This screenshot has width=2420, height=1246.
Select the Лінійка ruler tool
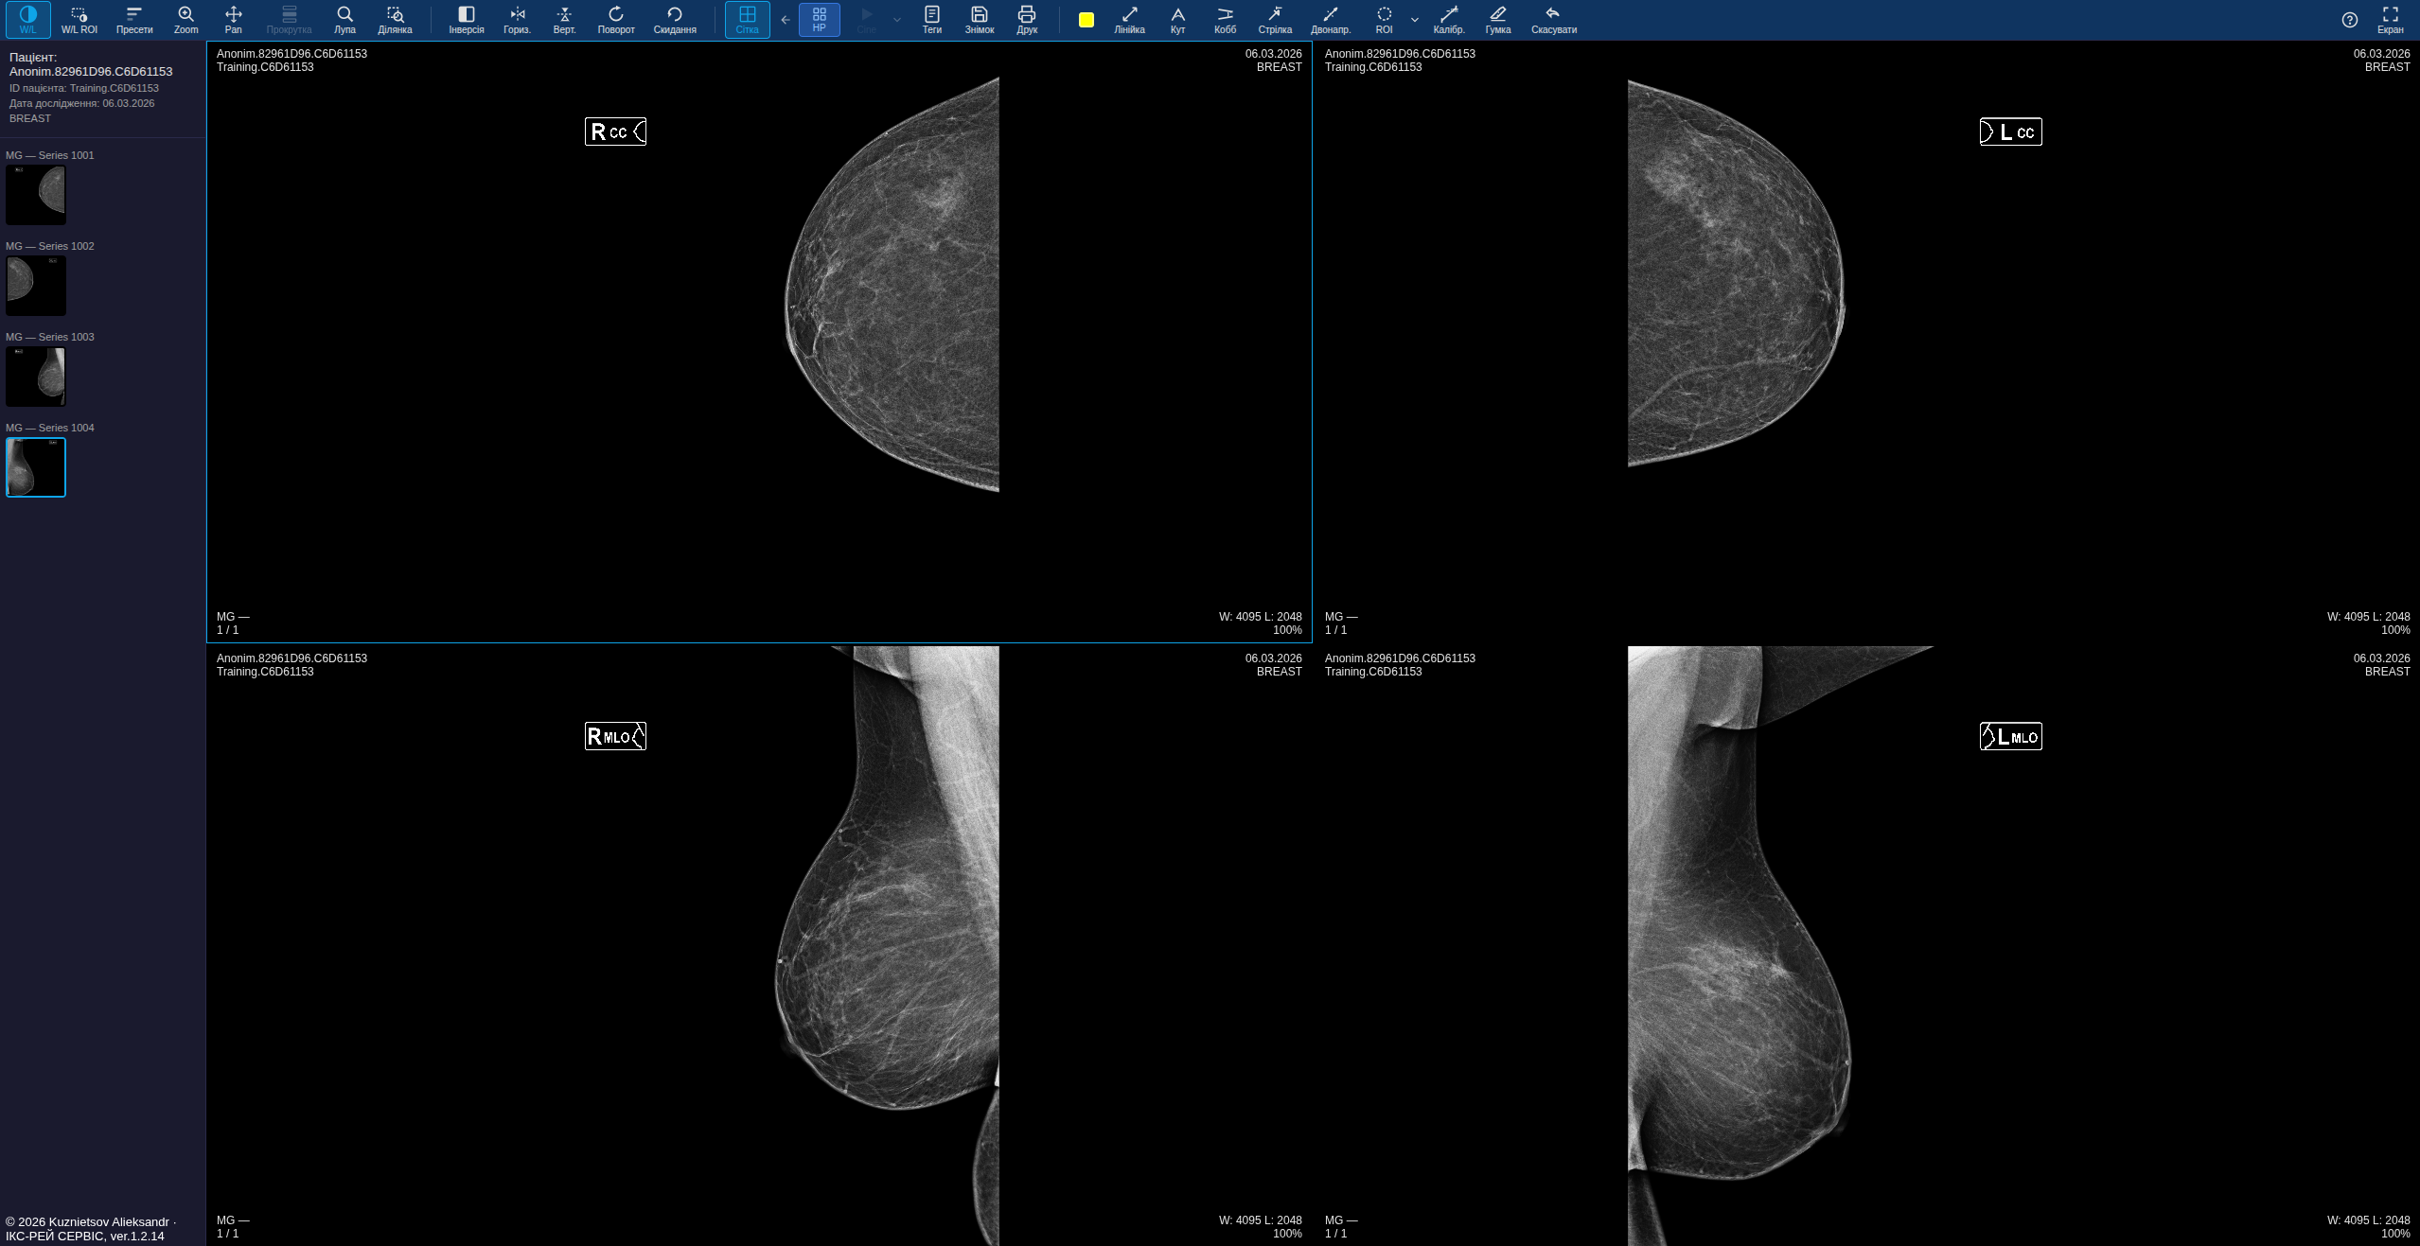tap(1130, 20)
